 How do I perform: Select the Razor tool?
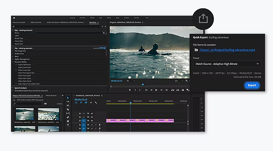pyautogui.click(x=68, y=109)
